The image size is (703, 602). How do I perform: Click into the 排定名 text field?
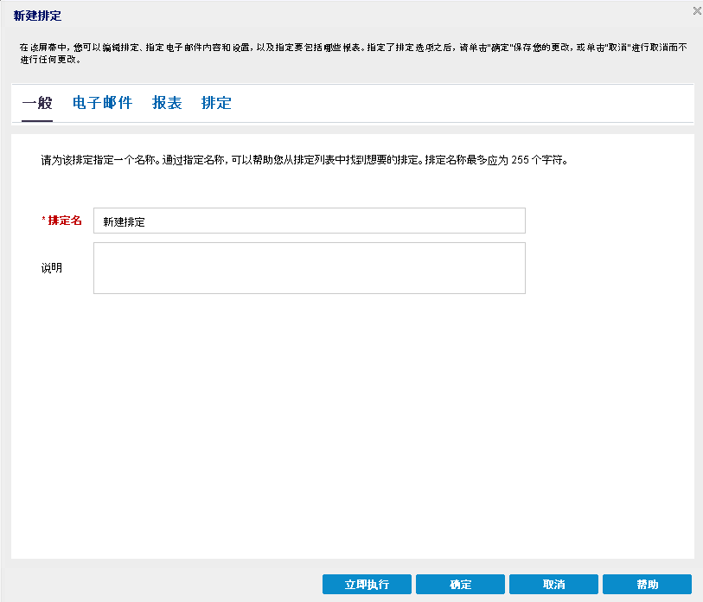tap(309, 221)
